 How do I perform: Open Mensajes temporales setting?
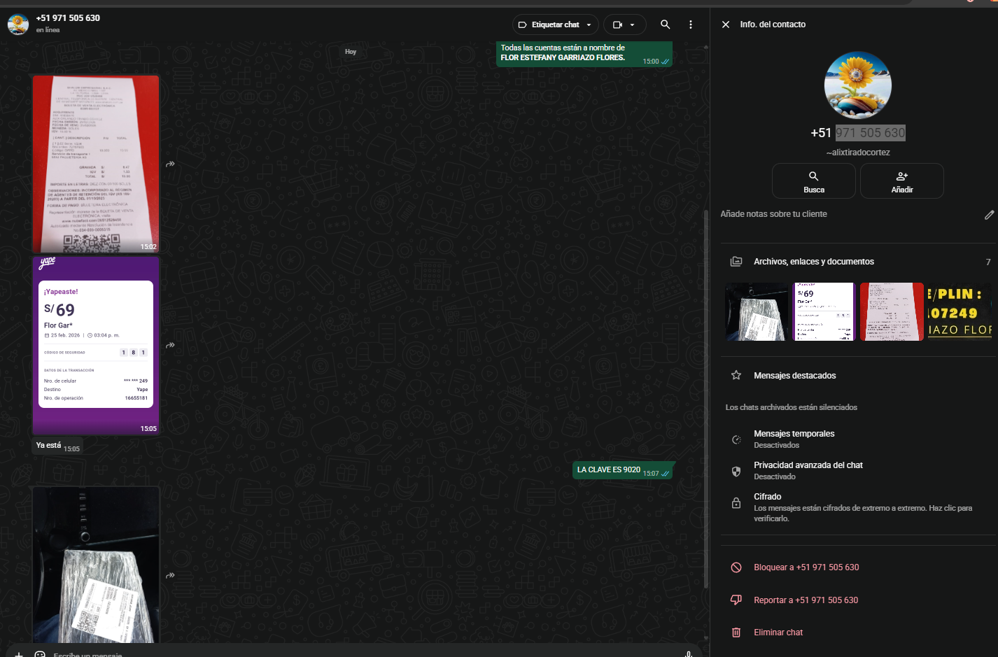click(x=794, y=439)
